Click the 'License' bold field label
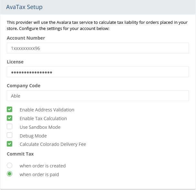 [x=15, y=62]
